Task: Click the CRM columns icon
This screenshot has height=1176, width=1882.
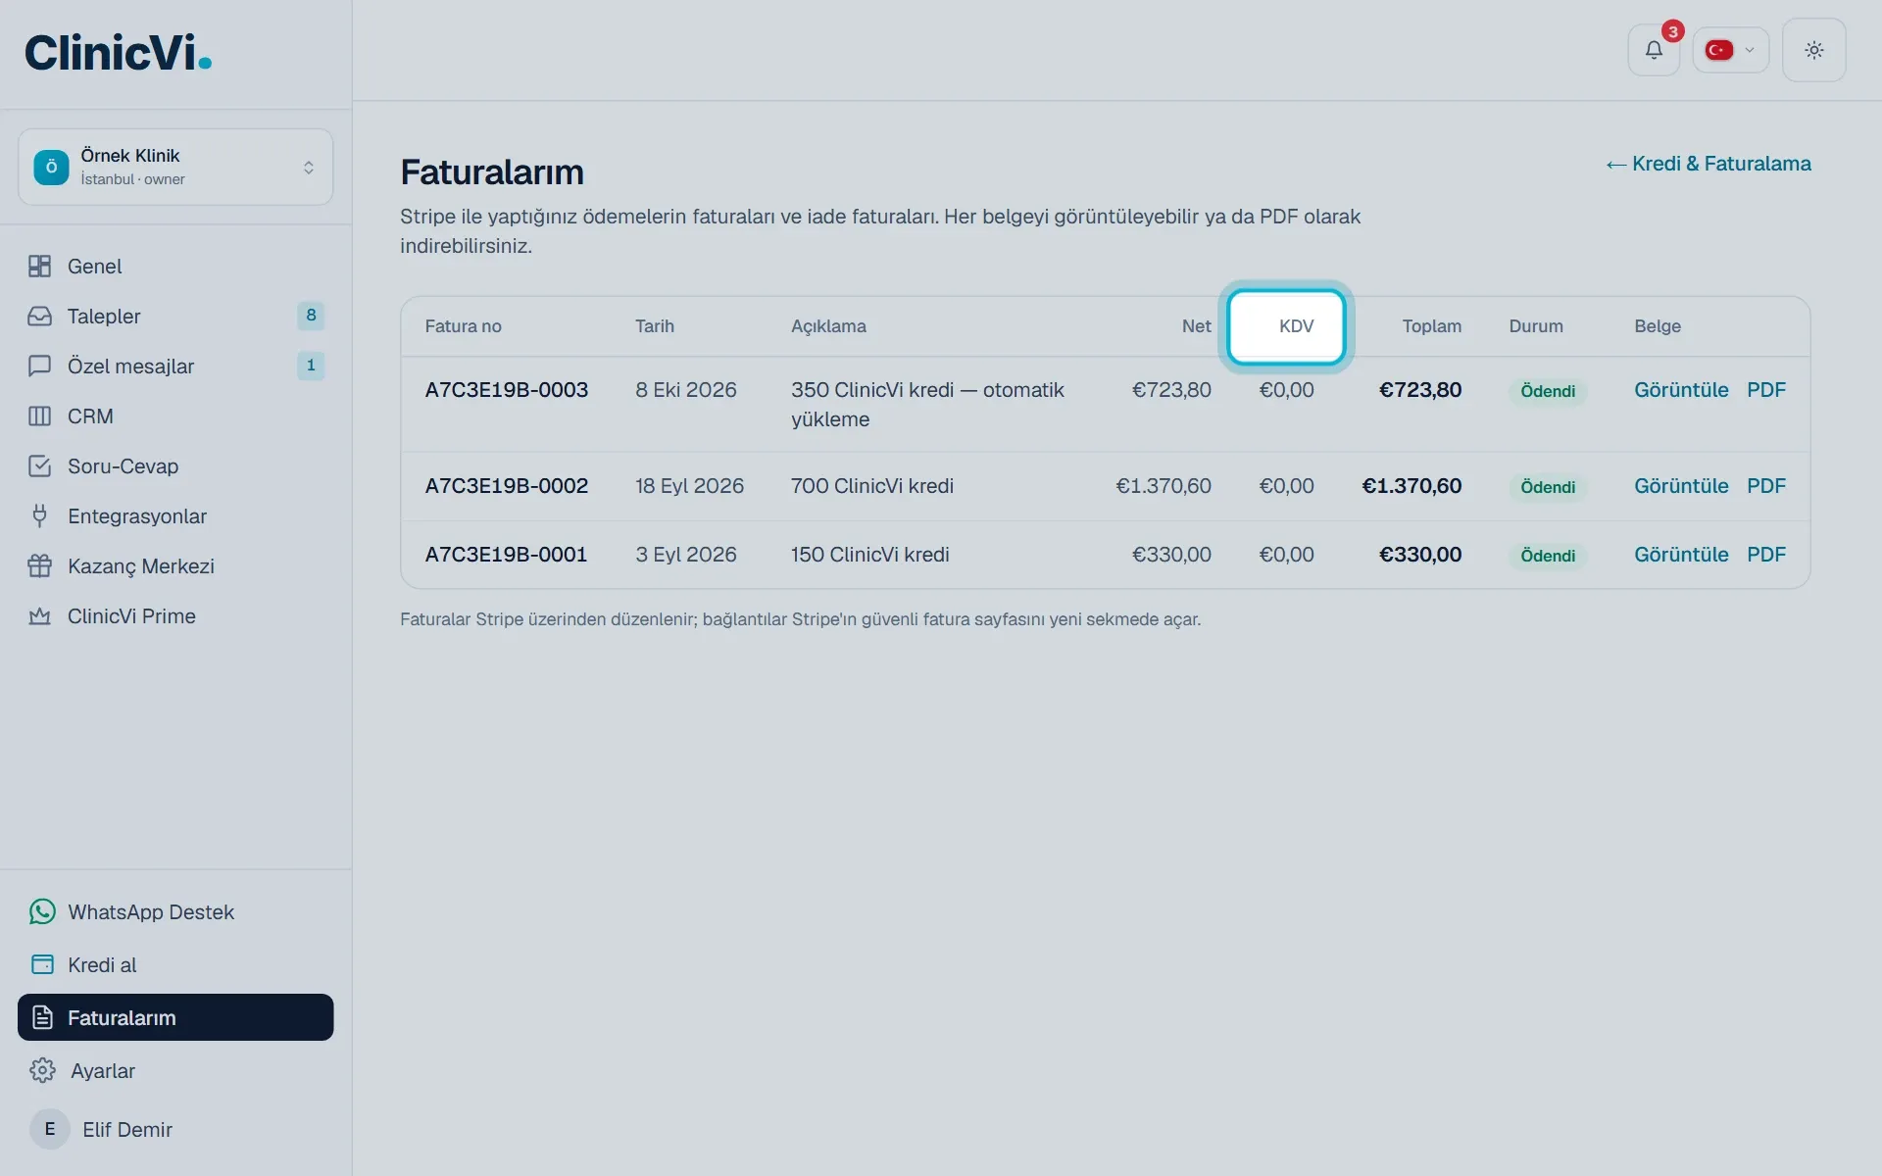Action: point(39,416)
